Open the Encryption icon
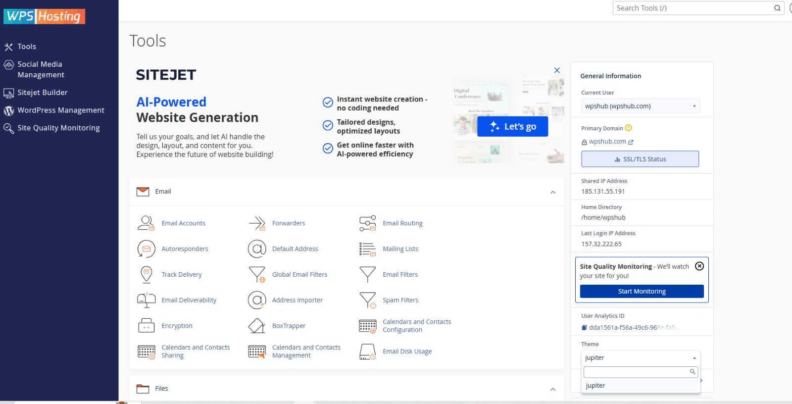The height and width of the screenshot is (404, 792). click(x=146, y=326)
